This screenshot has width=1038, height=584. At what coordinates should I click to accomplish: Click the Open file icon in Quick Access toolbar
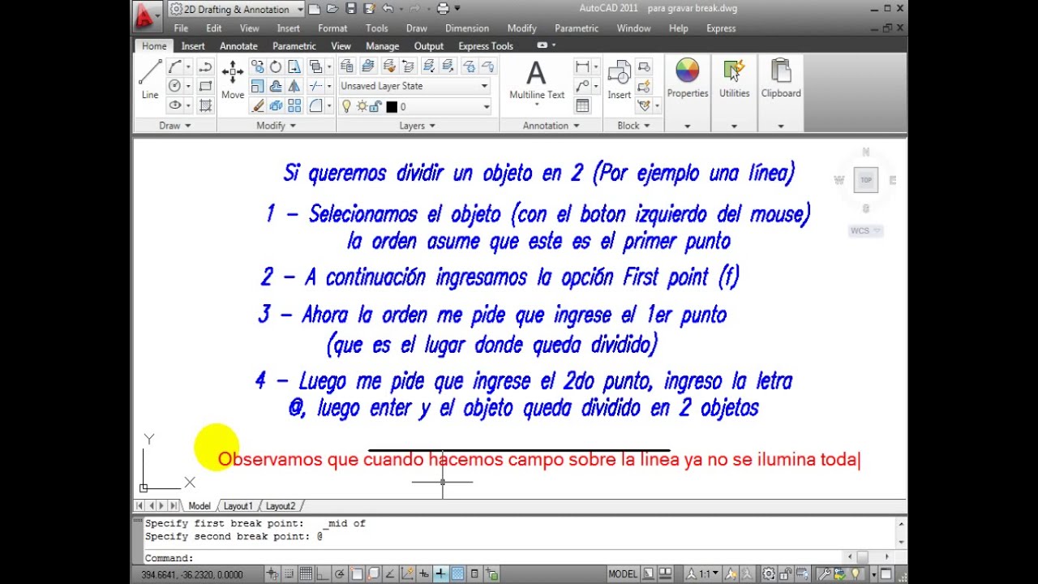click(x=332, y=9)
